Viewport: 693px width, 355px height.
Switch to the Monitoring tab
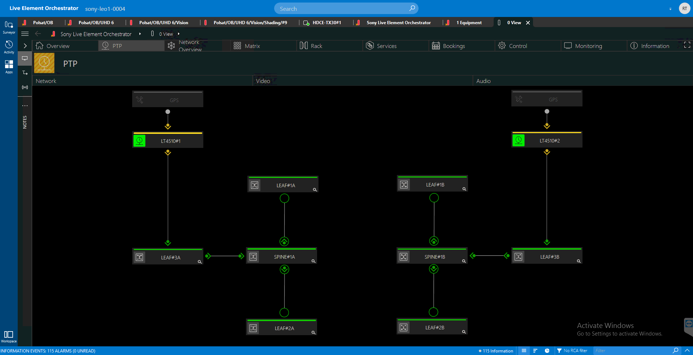(x=594, y=46)
